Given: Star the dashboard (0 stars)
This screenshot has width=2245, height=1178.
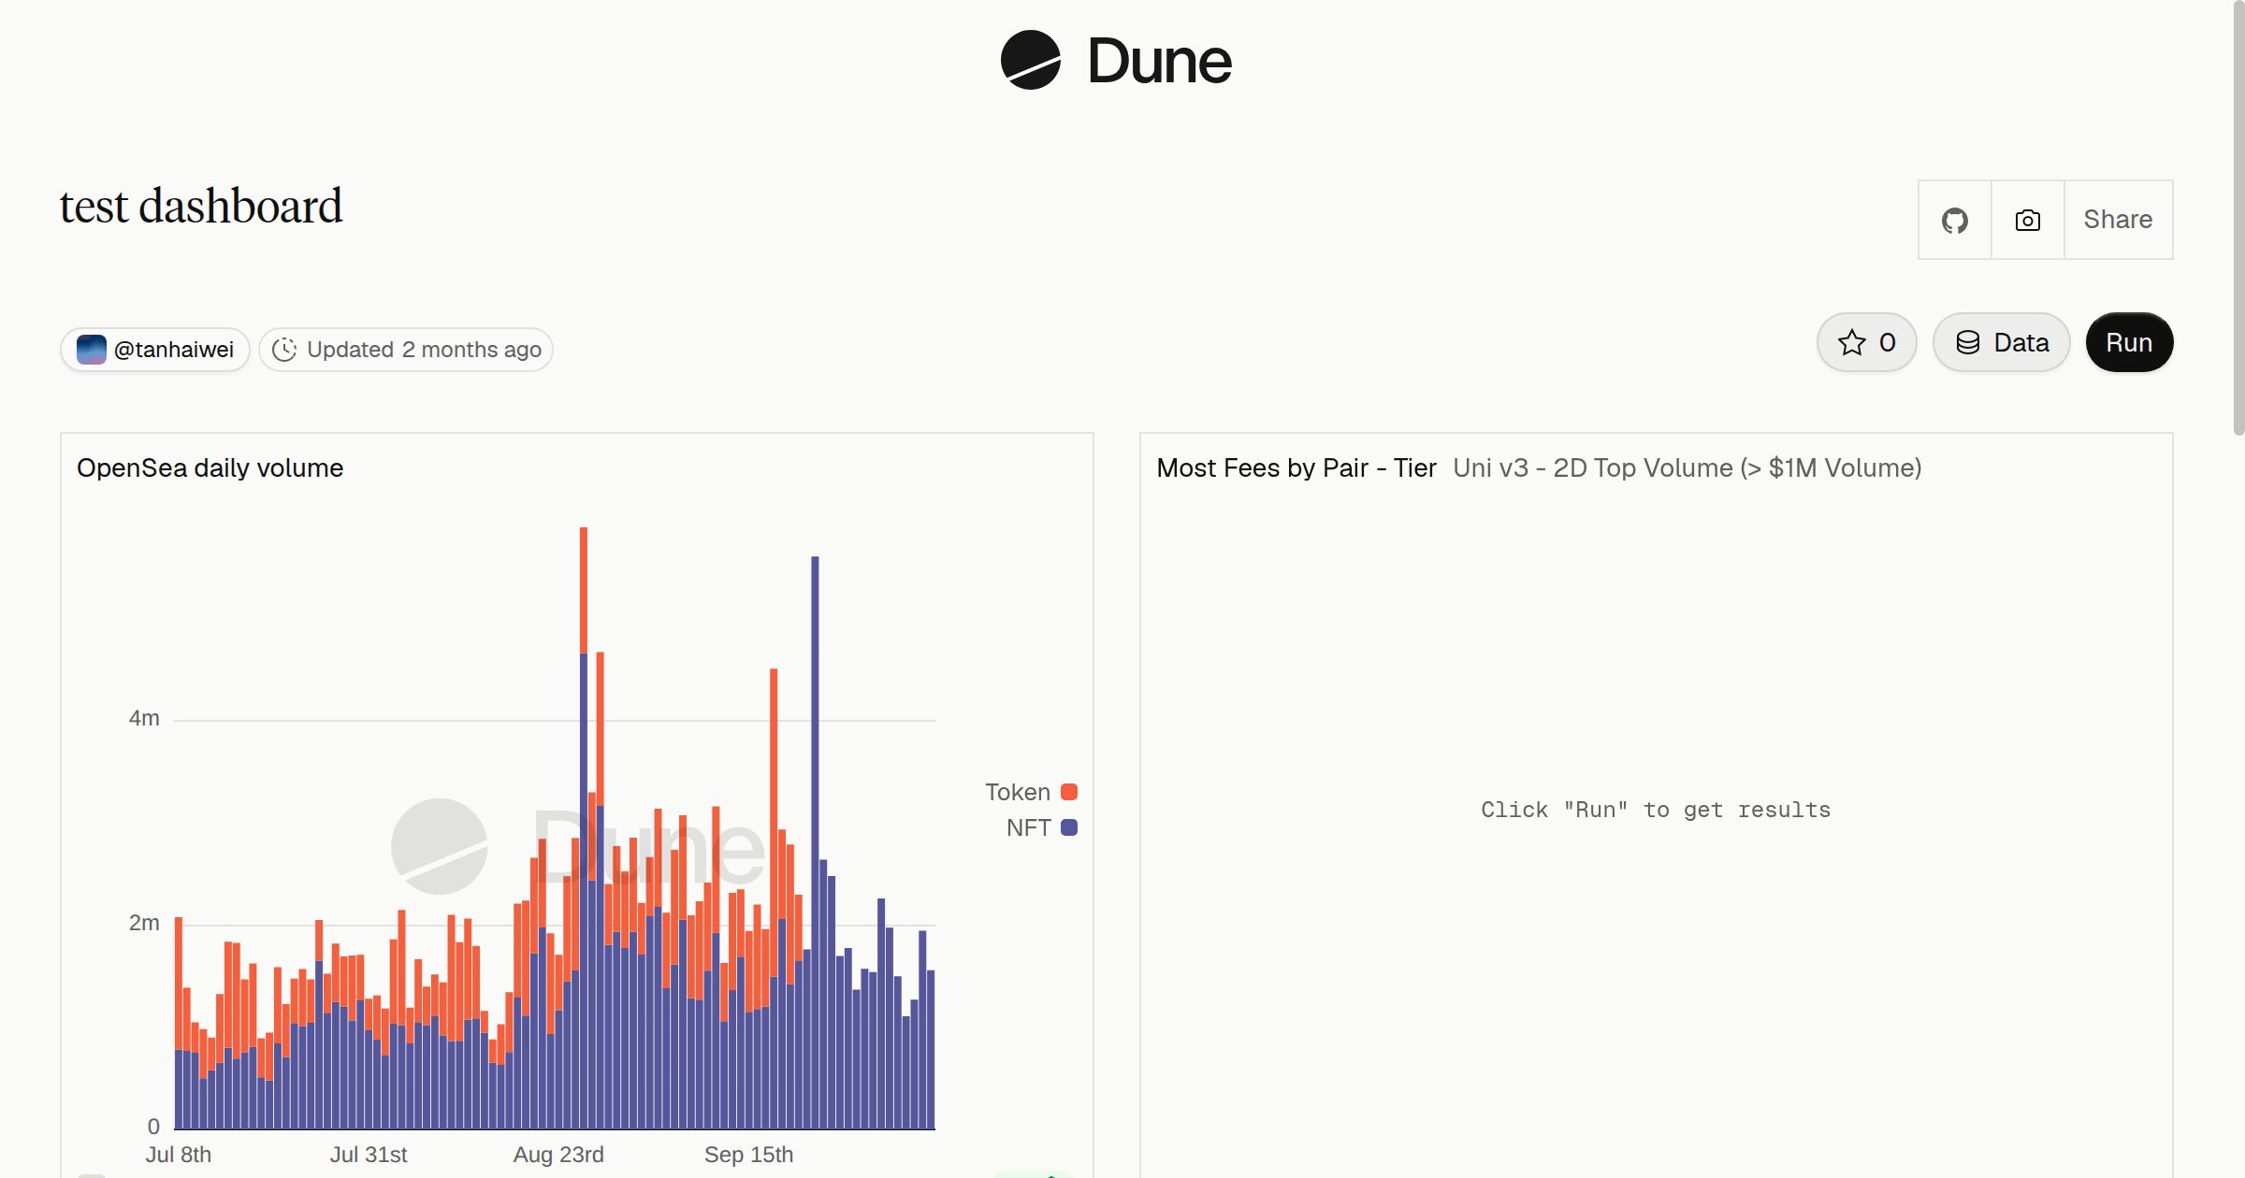Looking at the screenshot, I should 1867,342.
